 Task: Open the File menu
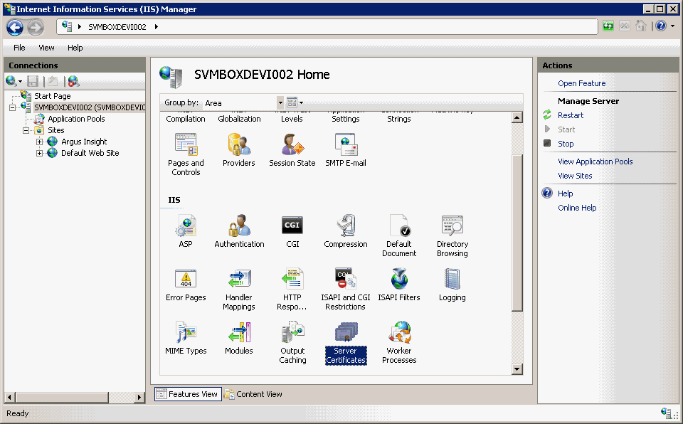19,48
